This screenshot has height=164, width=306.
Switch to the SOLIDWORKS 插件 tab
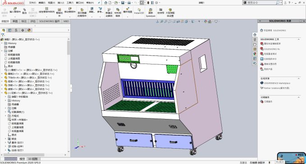point(50,21)
